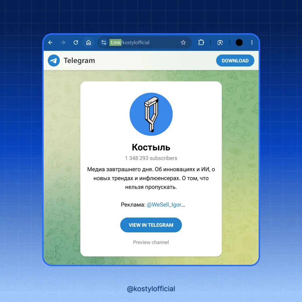This screenshot has height=302, width=302.
Task: Reload the page with the refresh icon
Action: coord(76,43)
